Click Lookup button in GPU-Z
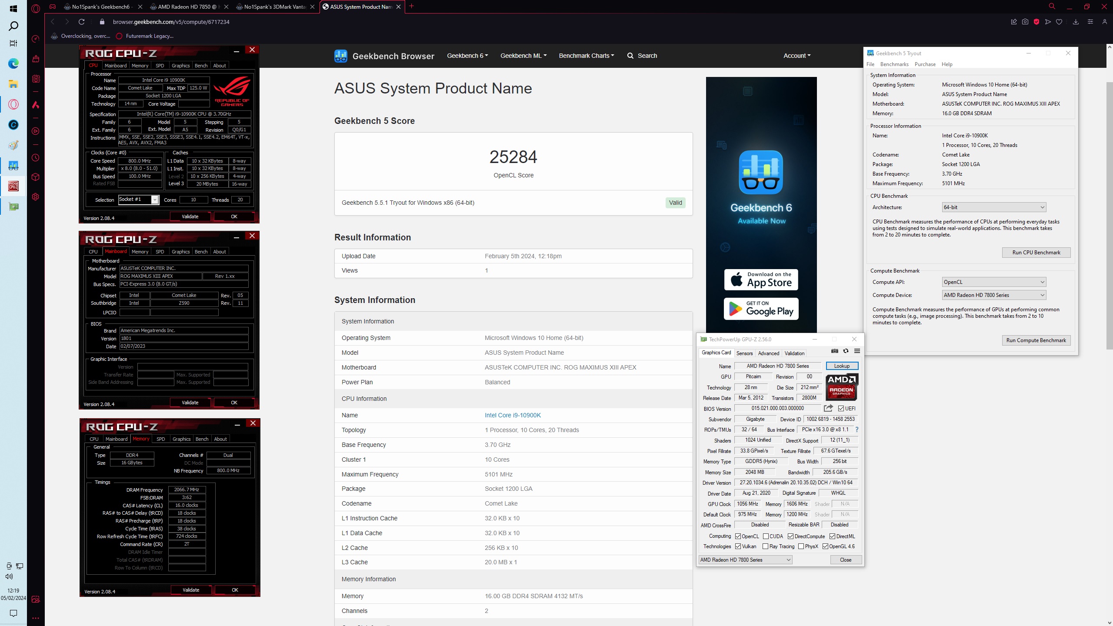This screenshot has height=626, width=1113. coord(842,366)
